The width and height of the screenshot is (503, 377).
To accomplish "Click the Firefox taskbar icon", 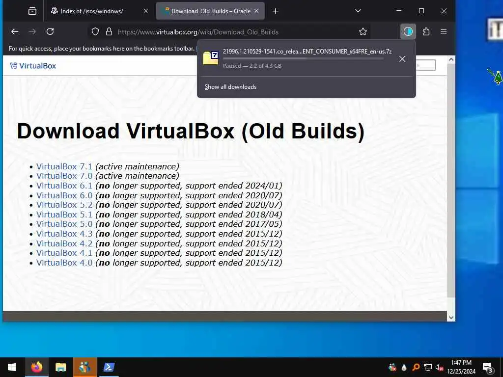I will [36, 367].
